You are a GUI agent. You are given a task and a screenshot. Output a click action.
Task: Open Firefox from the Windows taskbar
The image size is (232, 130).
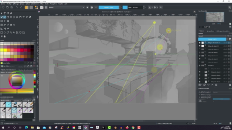click(127, 127)
